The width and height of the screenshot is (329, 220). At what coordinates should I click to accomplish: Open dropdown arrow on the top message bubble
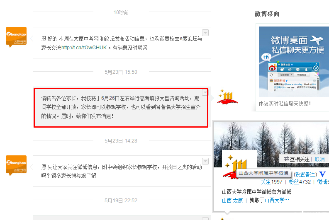pyautogui.click(x=205, y=33)
